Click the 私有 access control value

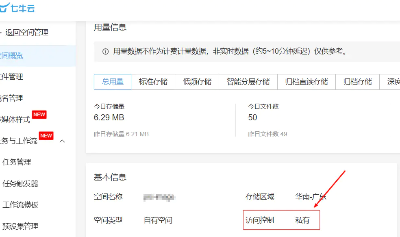point(302,220)
